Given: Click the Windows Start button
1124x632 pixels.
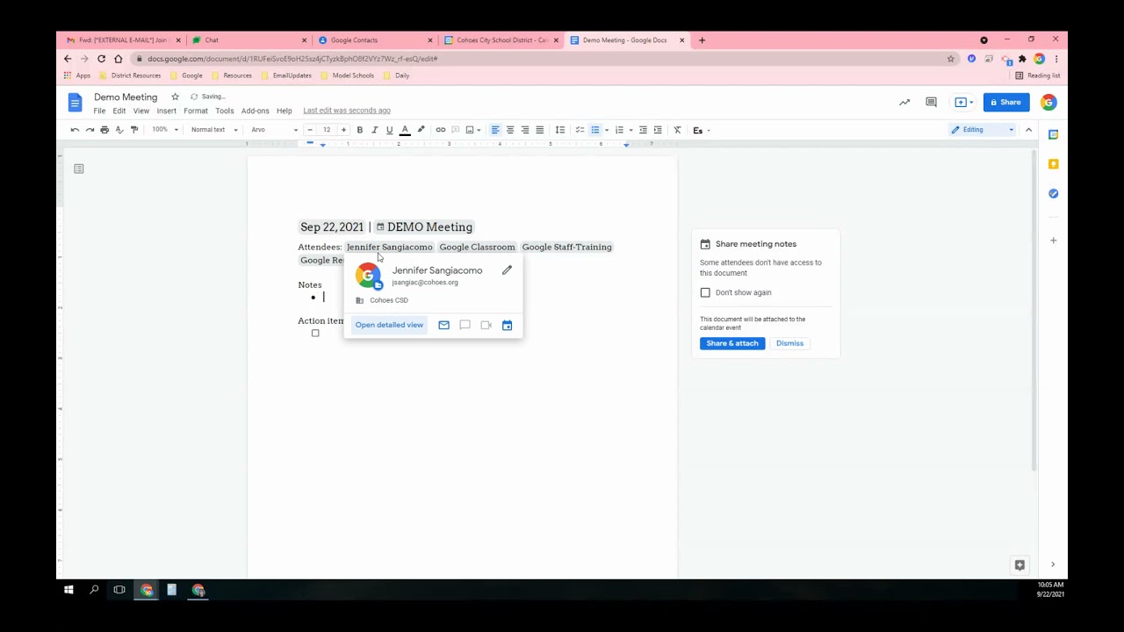Looking at the screenshot, I should [x=68, y=590].
